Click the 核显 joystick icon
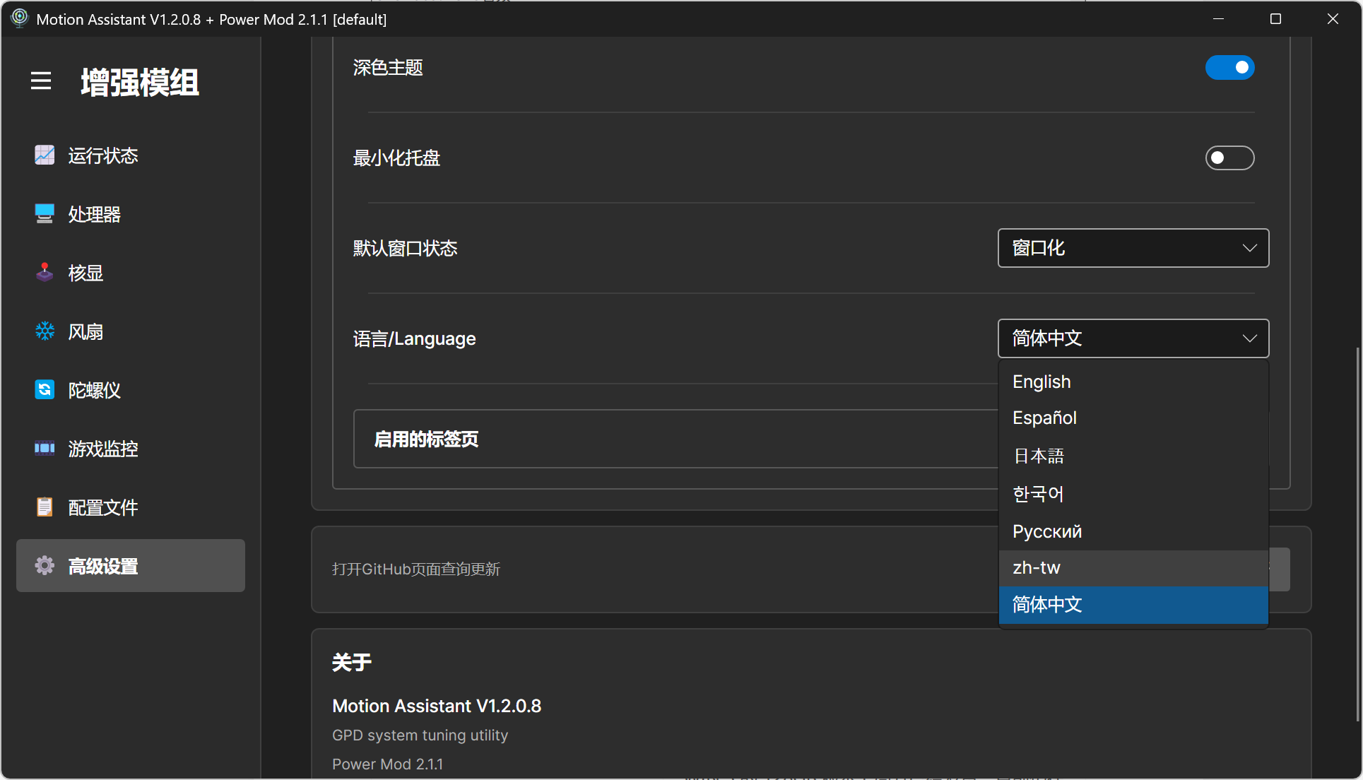The height and width of the screenshot is (780, 1363). (45, 273)
